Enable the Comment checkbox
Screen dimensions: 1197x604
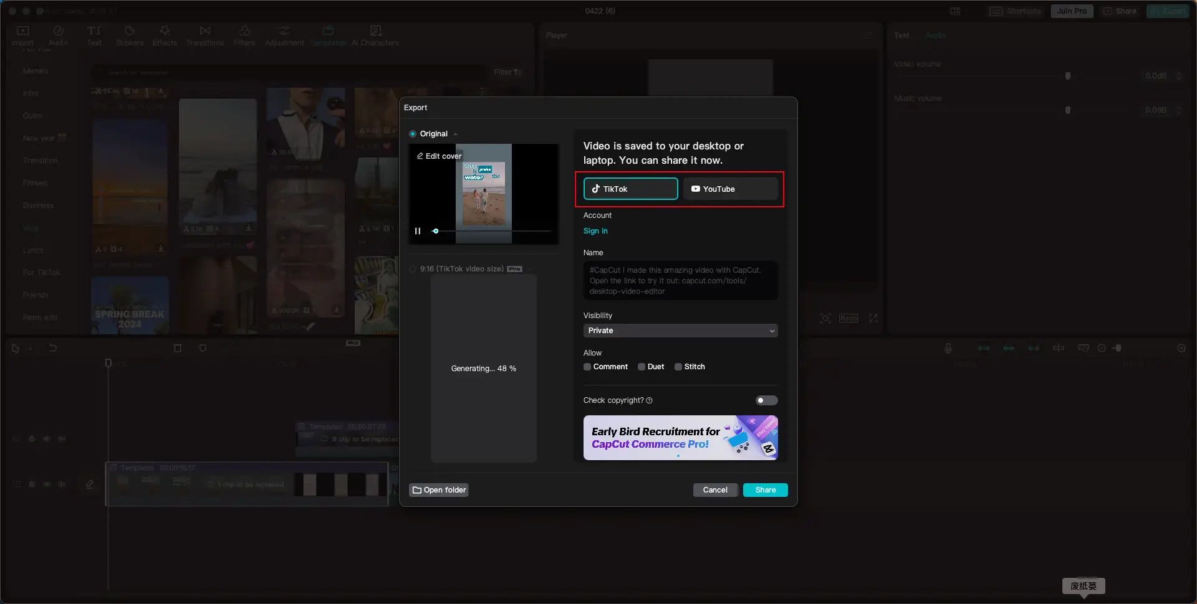pos(587,367)
